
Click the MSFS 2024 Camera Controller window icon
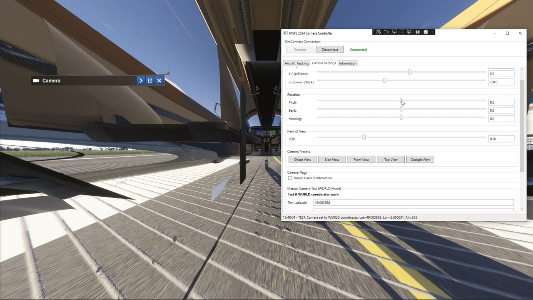pyautogui.click(x=285, y=33)
